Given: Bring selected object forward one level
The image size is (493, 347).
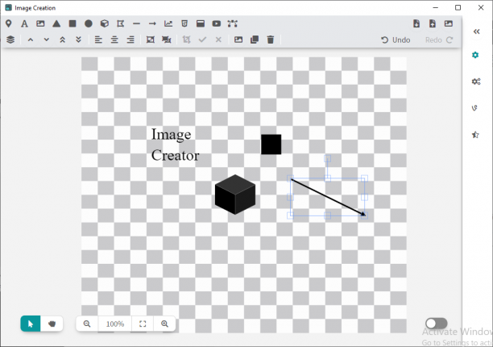Looking at the screenshot, I should click(x=31, y=40).
